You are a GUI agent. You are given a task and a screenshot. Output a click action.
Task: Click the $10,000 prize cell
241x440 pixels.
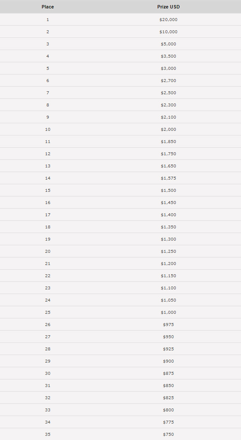pos(168,32)
